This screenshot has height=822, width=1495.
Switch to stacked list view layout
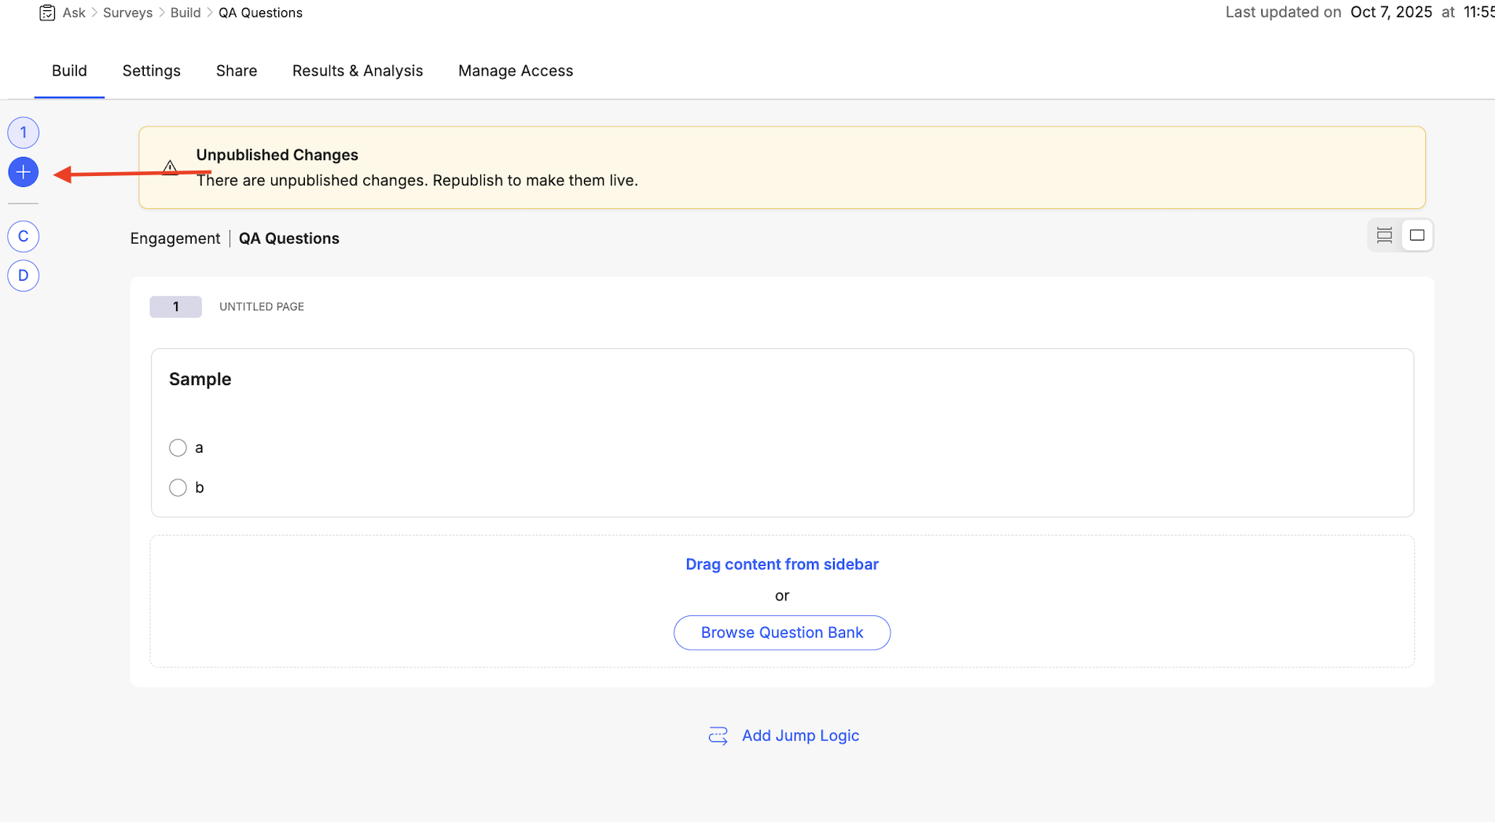pos(1384,235)
